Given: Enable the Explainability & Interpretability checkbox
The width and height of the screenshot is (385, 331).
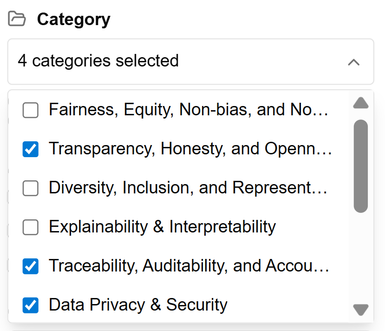Looking at the screenshot, I should pos(31,227).
